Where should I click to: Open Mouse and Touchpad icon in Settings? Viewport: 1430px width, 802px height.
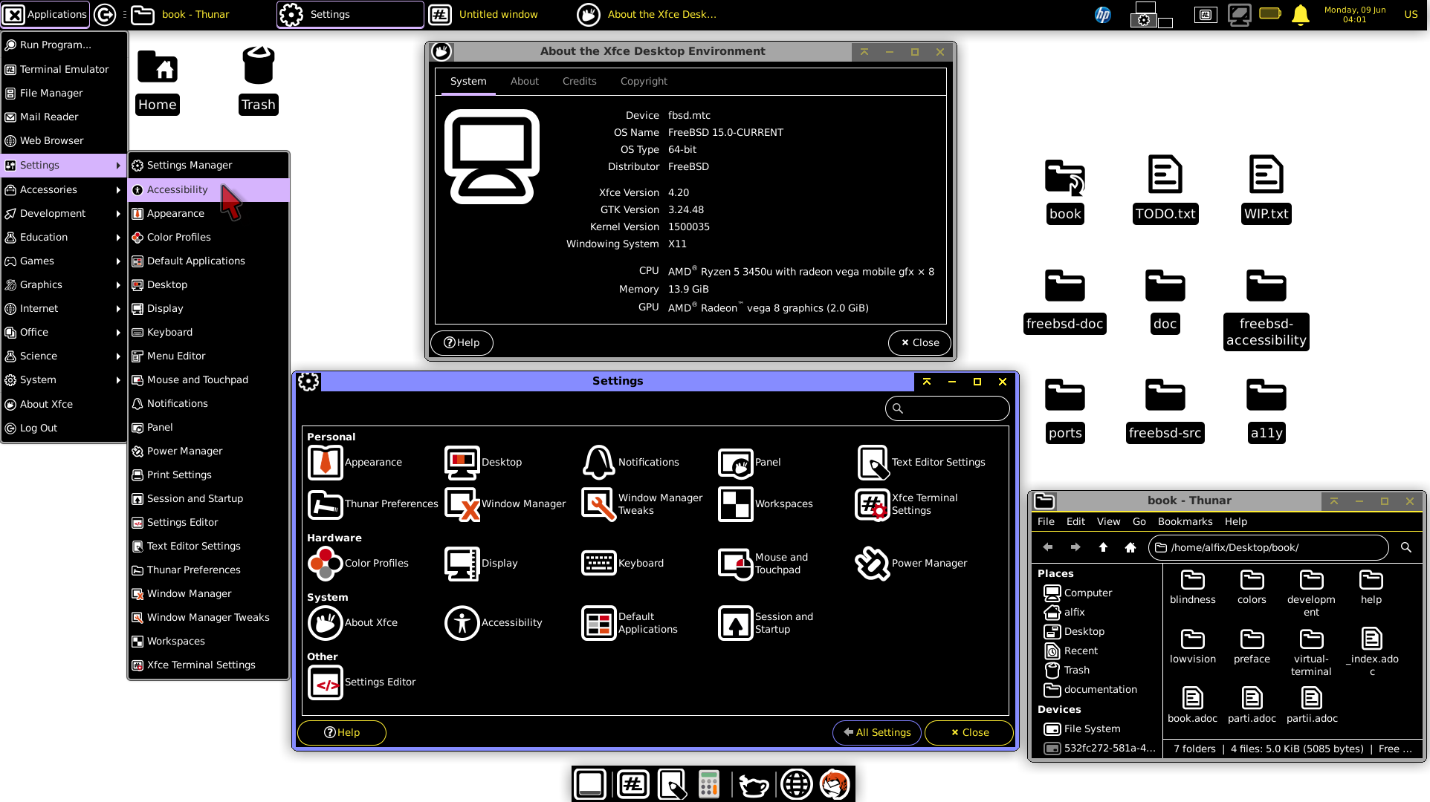736,563
